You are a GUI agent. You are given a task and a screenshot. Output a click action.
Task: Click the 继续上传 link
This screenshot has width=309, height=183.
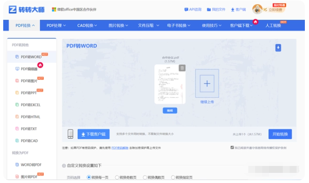pos(207,102)
